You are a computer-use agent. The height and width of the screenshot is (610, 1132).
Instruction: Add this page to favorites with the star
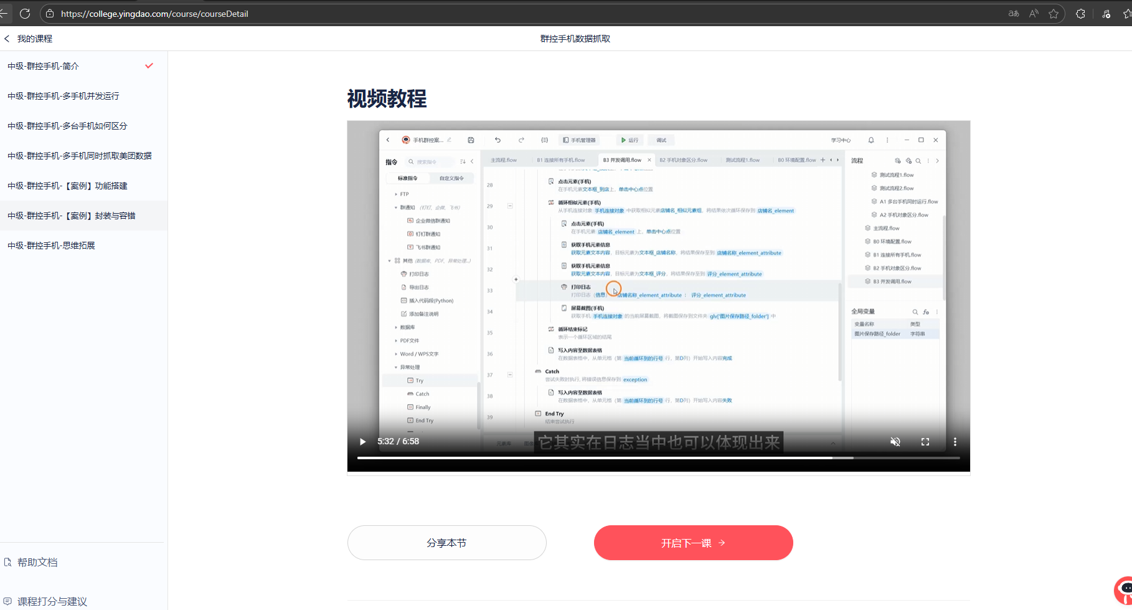(x=1054, y=14)
